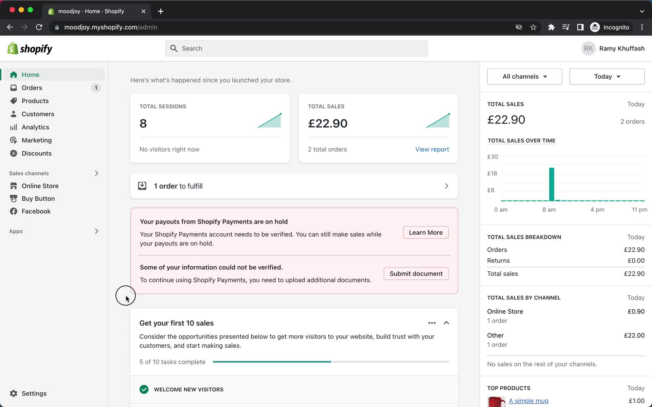This screenshot has height=407, width=652.
Task: Click the Home menu item
Action: tap(31, 74)
